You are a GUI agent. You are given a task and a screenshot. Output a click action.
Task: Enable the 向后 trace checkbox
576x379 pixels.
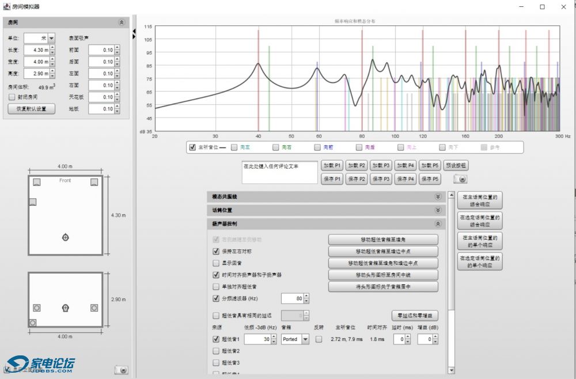pyautogui.click(x=359, y=147)
